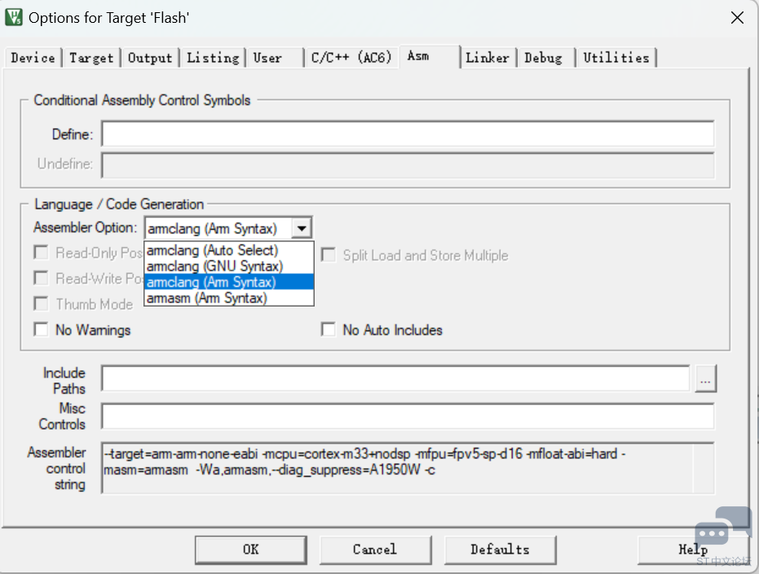Pick highlighted armclang (Arm Syntax) list entry
This screenshot has width=759, height=574.
click(x=229, y=282)
